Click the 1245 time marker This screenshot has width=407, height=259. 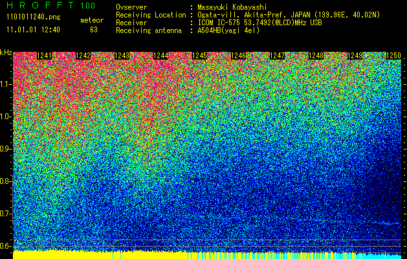pyautogui.click(x=199, y=56)
